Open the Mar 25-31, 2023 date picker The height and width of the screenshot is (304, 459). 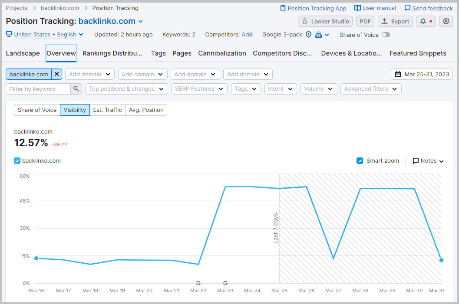pyautogui.click(x=422, y=74)
